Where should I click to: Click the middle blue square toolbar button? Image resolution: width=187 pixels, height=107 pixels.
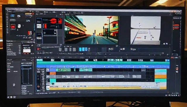(x=83, y=49)
